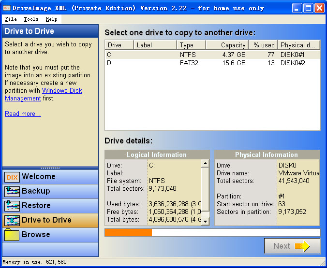Viewport: 327px width, 268px height.
Task: Click the DiX Welcome icon
Action: (x=12, y=177)
